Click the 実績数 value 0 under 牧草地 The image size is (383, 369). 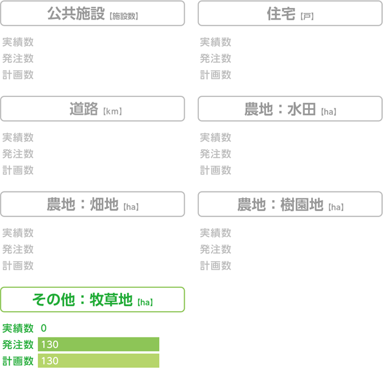[44, 328]
